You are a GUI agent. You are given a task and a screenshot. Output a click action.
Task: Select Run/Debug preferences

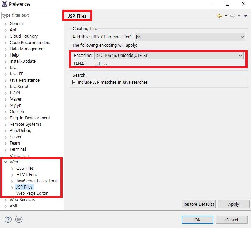click(21, 131)
